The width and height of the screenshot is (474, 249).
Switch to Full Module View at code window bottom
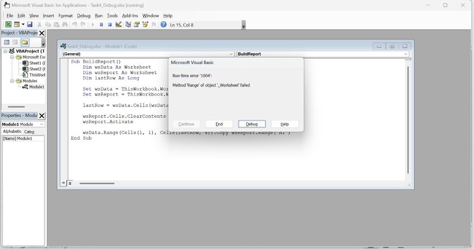(x=70, y=183)
